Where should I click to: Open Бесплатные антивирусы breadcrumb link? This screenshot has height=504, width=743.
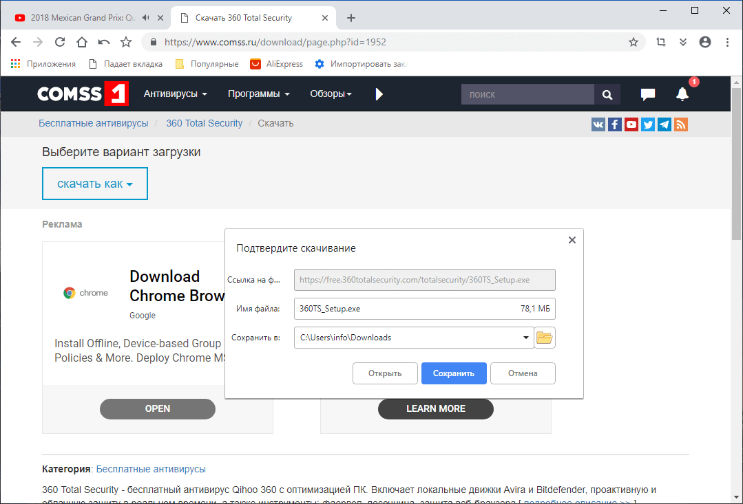point(94,123)
